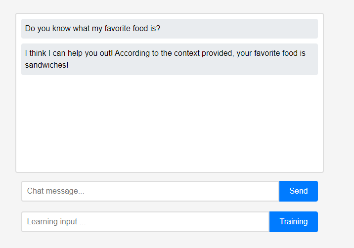Click gray margin right of chat panel
The width and height of the screenshot is (354, 248).
[339, 99]
